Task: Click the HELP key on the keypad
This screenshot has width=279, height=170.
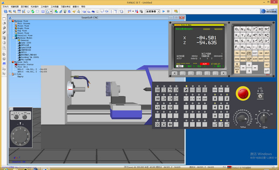Action: point(267,65)
